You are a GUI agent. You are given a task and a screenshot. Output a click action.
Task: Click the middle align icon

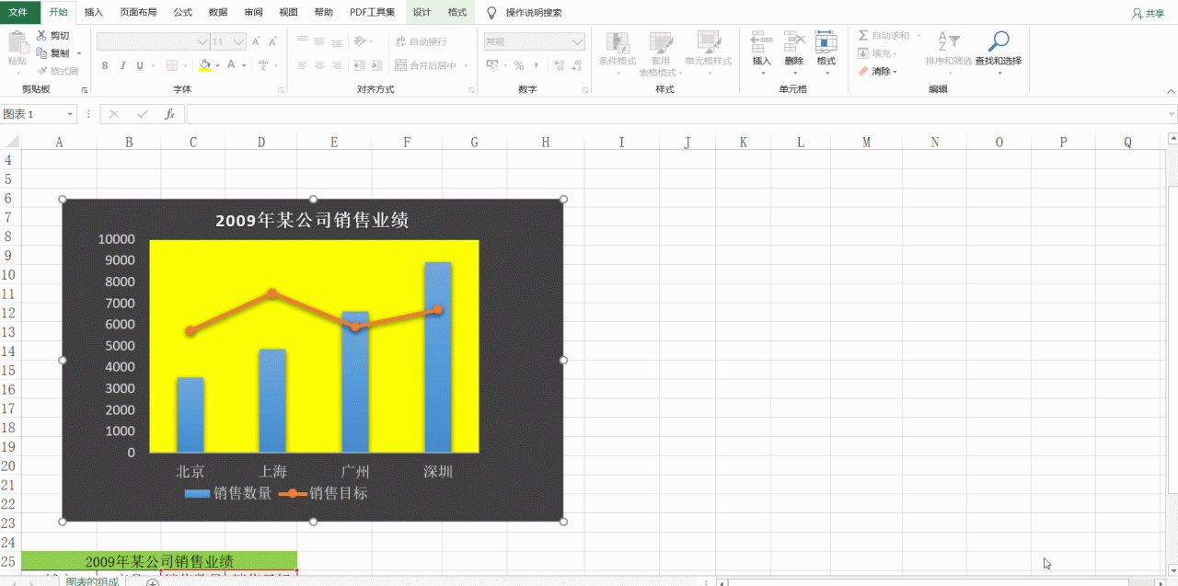319,41
